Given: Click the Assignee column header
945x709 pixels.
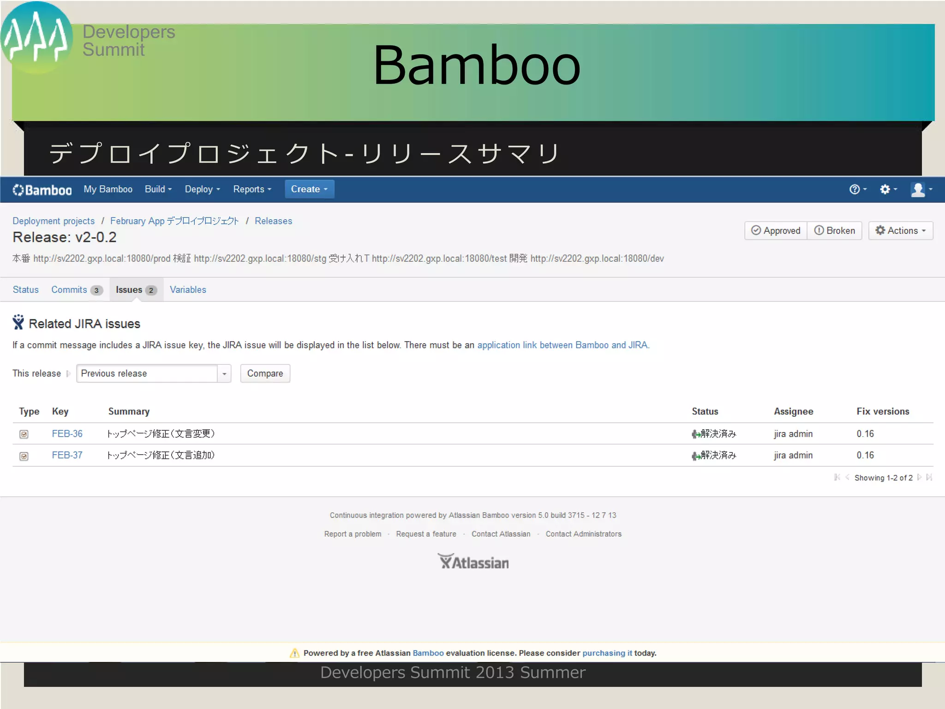Looking at the screenshot, I should (x=793, y=411).
